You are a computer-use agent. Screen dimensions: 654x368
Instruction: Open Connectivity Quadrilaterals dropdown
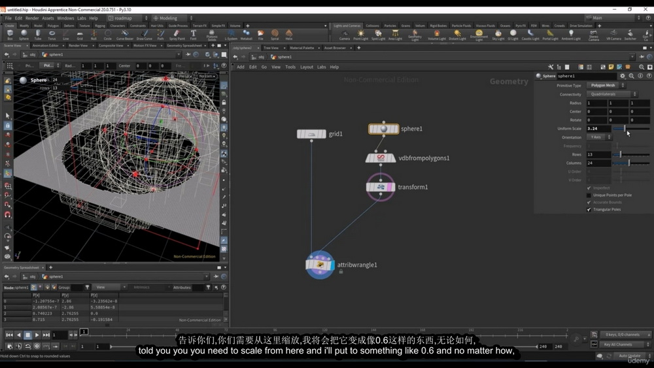[x=612, y=94]
